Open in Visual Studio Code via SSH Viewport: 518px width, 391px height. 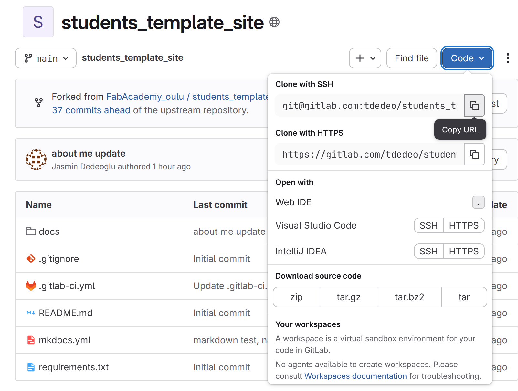click(428, 225)
